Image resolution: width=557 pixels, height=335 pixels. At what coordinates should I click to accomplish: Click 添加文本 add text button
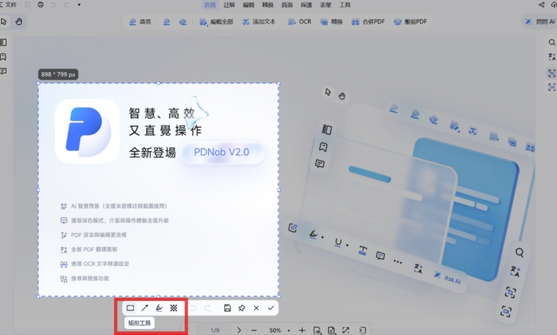tap(258, 22)
